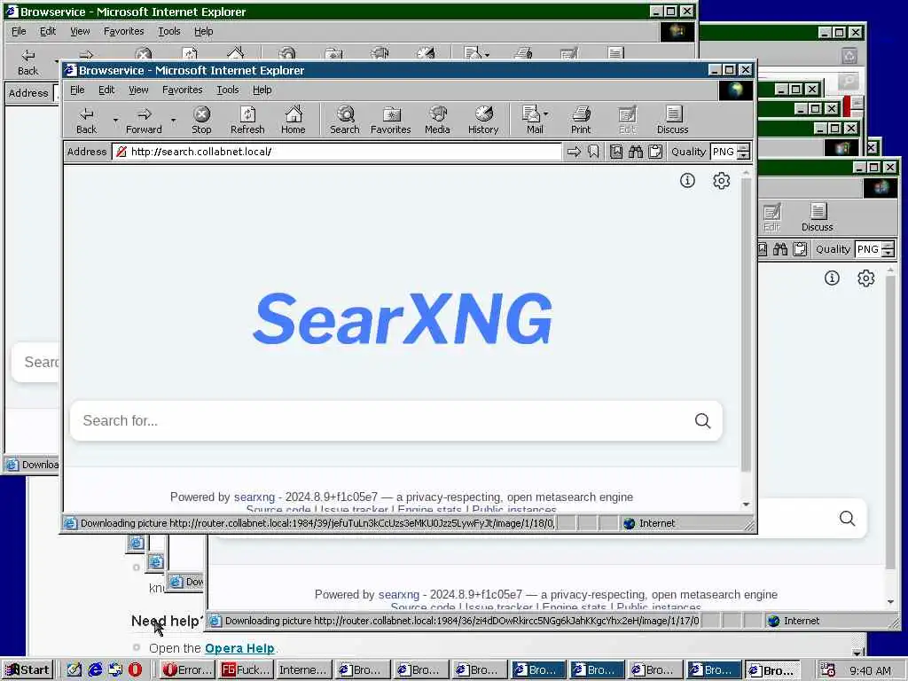Viewport: 908px width, 681px height.
Task: Click Opera quick launch icon in taskbar
Action: [x=135, y=670]
